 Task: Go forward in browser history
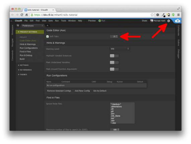tap(17, 15)
